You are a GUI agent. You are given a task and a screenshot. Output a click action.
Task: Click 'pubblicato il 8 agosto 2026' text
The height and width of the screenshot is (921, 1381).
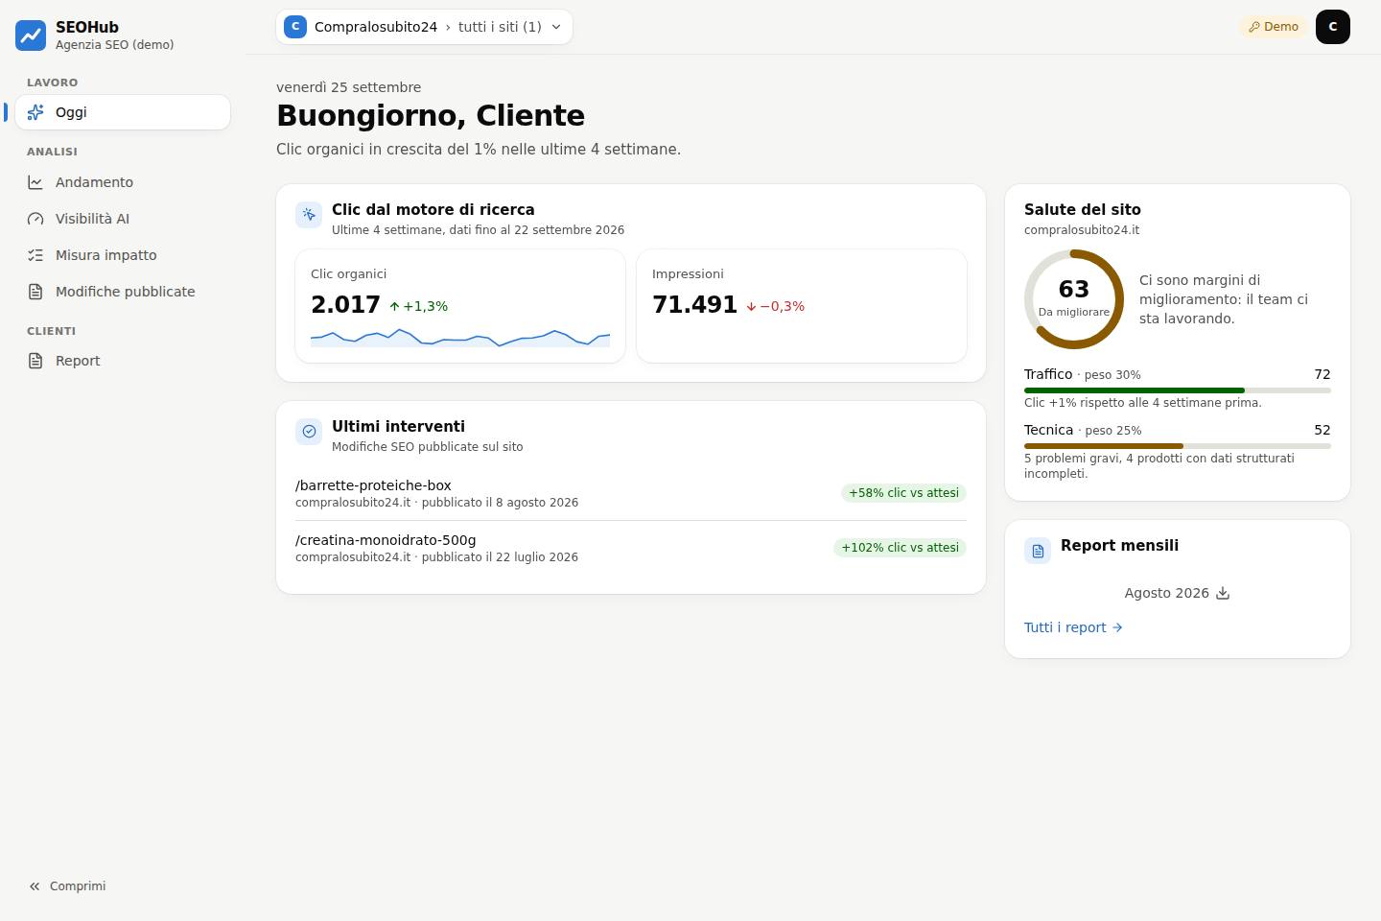500,503
